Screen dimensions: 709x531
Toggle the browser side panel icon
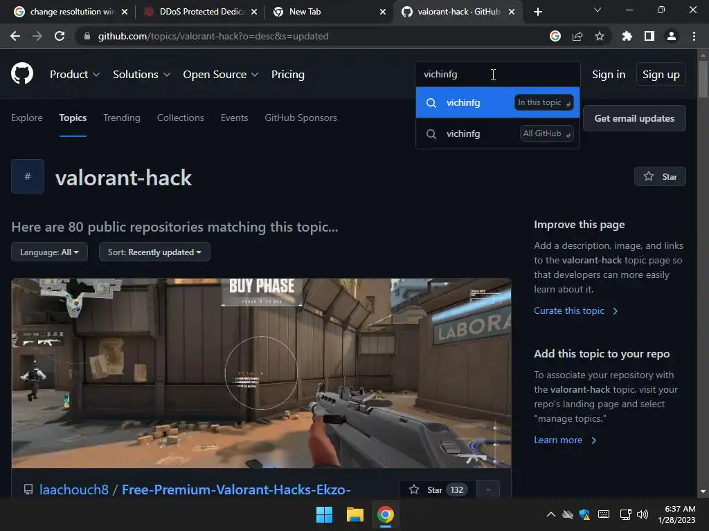coord(649,36)
